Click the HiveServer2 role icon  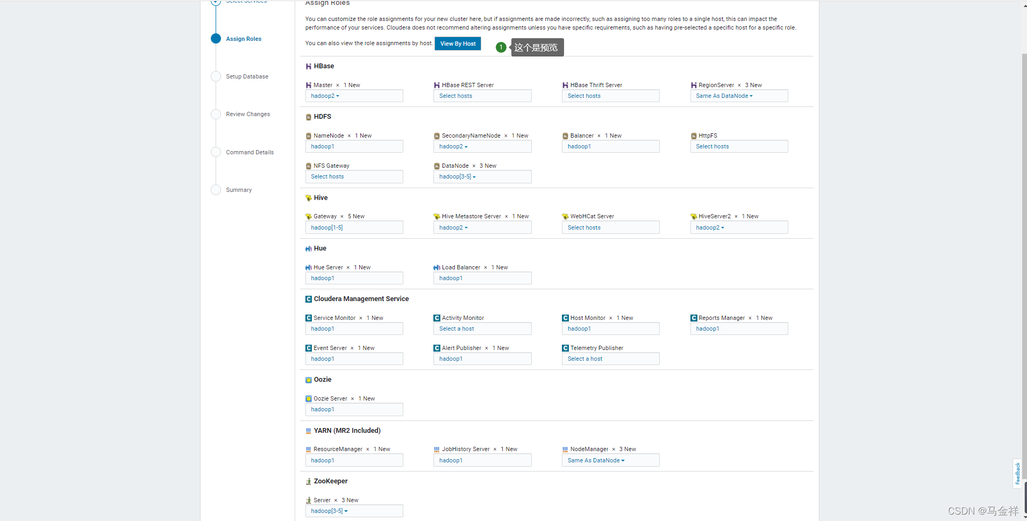pos(694,217)
